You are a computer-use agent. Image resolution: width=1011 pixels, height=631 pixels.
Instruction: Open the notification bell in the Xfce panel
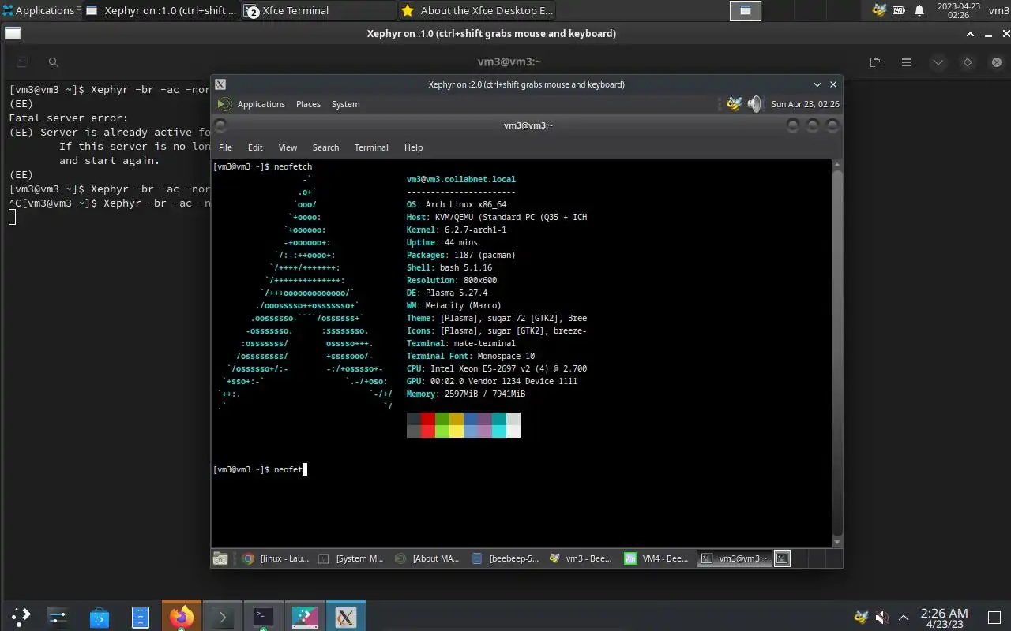(919, 10)
